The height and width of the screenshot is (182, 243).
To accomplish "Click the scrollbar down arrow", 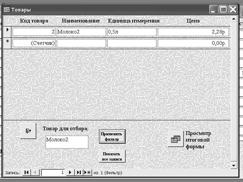I will click(234, 166).
